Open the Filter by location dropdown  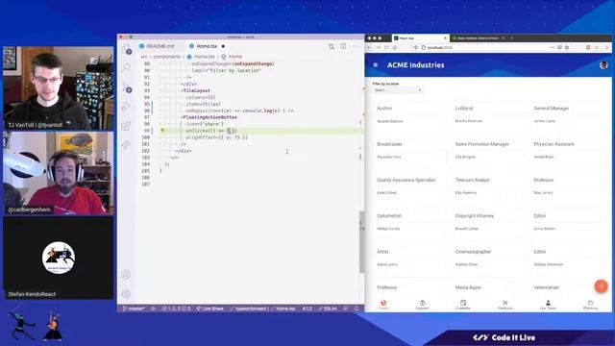tap(397, 90)
